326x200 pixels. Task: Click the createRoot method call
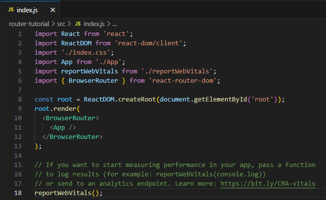point(137,100)
